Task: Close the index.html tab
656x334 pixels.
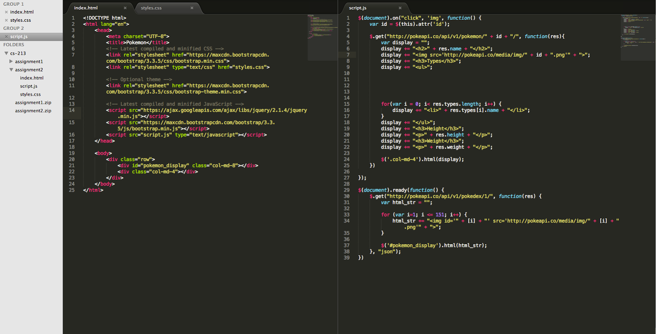Action: (125, 8)
